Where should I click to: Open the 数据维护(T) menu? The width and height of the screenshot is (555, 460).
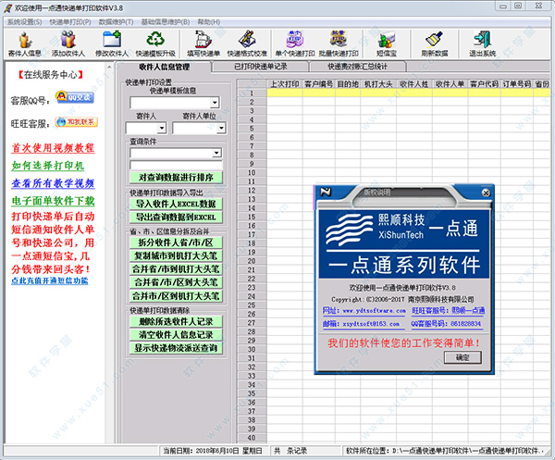click(x=116, y=22)
